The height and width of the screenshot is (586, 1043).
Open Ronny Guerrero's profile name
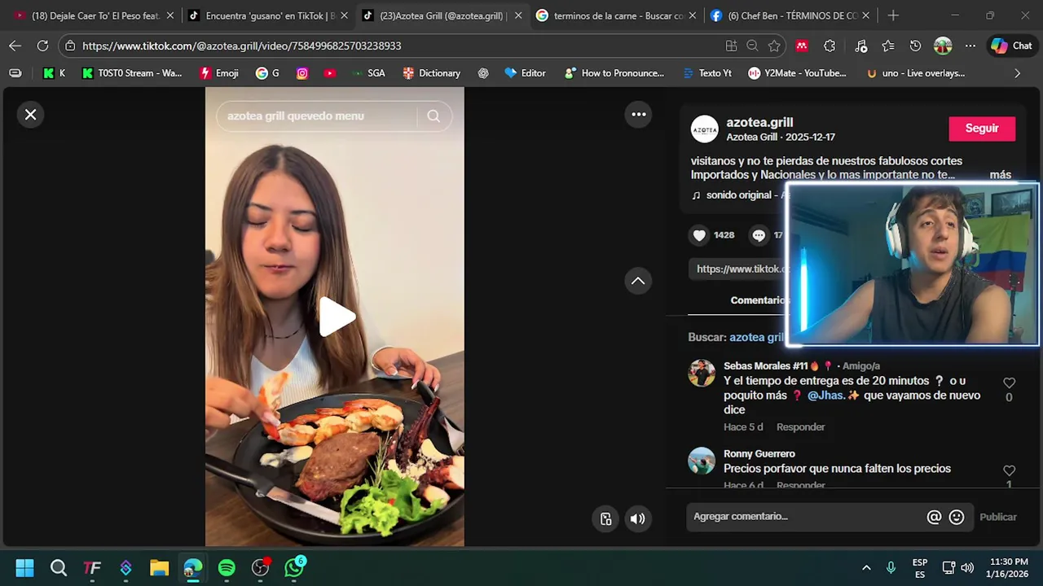[x=759, y=454]
